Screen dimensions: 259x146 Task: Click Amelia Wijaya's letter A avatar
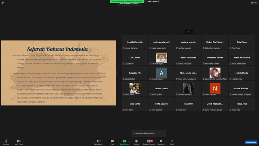coord(161,73)
